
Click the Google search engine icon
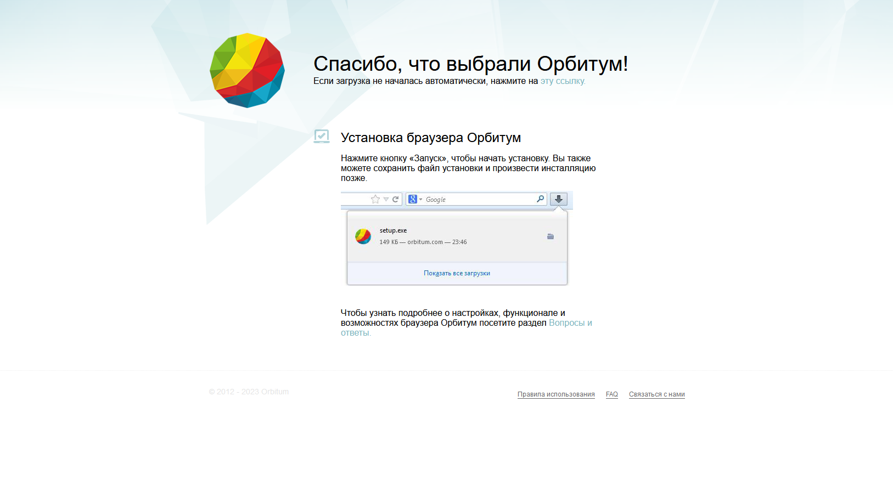click(413, 199)
